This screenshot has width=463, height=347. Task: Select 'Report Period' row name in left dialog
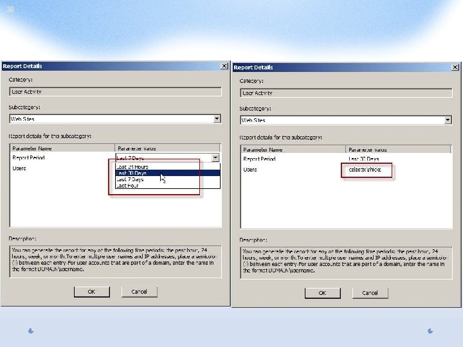point(28,158)
